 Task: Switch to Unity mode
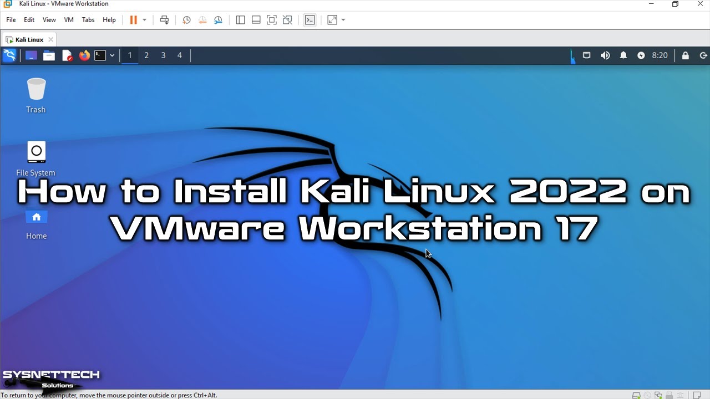click(287, 20)
